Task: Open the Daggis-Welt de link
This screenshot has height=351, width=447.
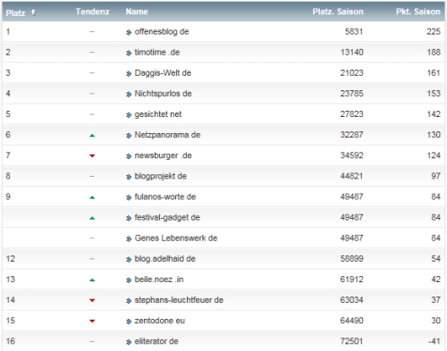Action: (163, 73)
